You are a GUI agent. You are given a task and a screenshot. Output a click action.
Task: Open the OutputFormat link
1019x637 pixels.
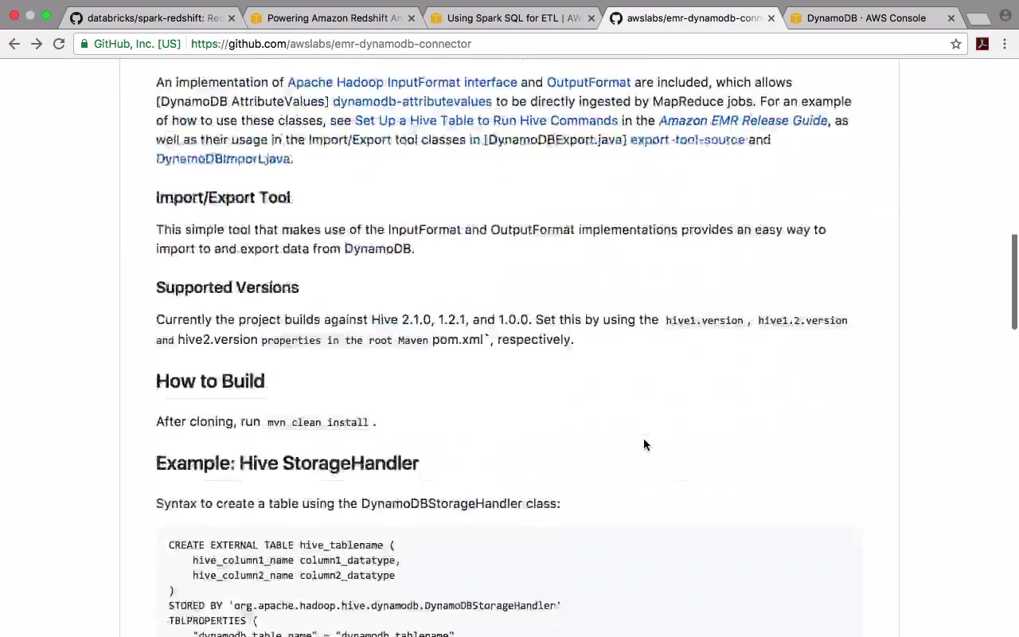[588, 82]
